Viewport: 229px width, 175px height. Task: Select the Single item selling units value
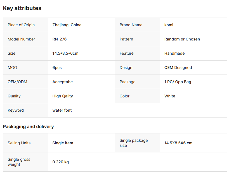click(63, 143)
